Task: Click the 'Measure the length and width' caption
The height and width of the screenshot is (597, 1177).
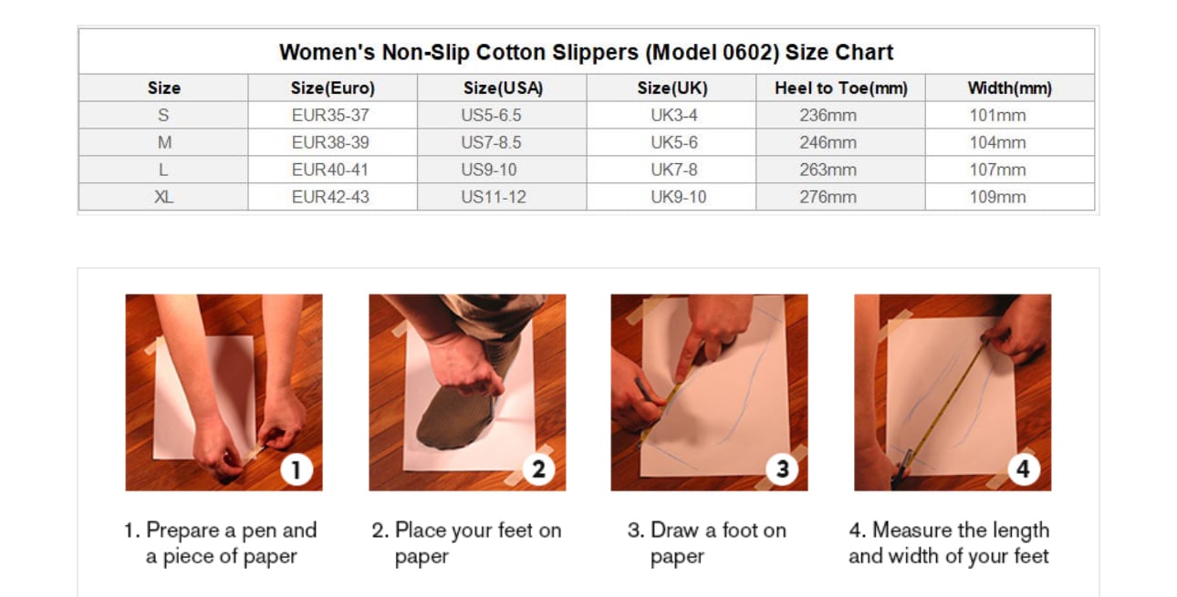Action: point(949,543)
